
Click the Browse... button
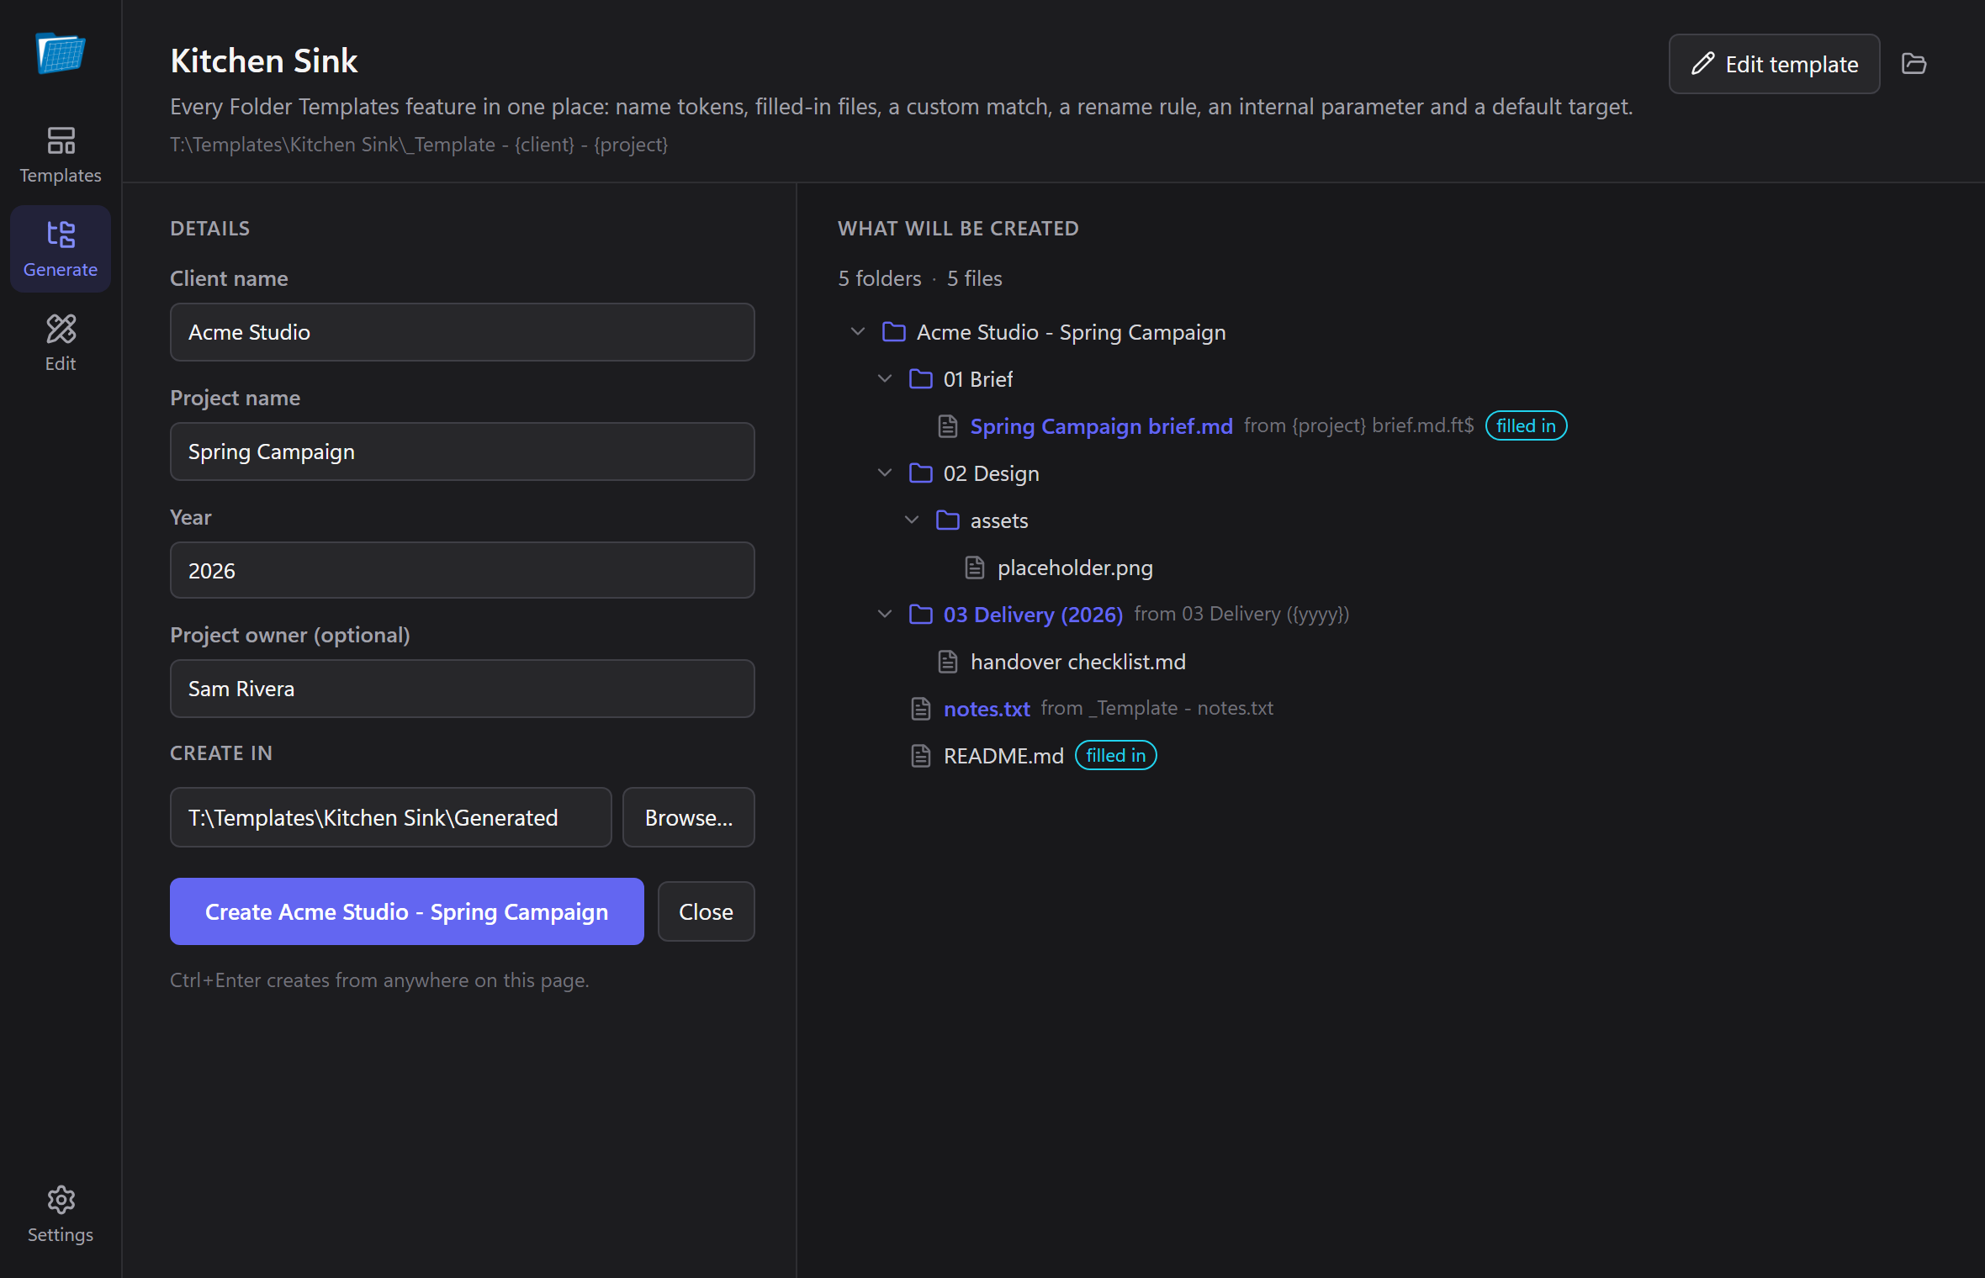tap(688, 817)
